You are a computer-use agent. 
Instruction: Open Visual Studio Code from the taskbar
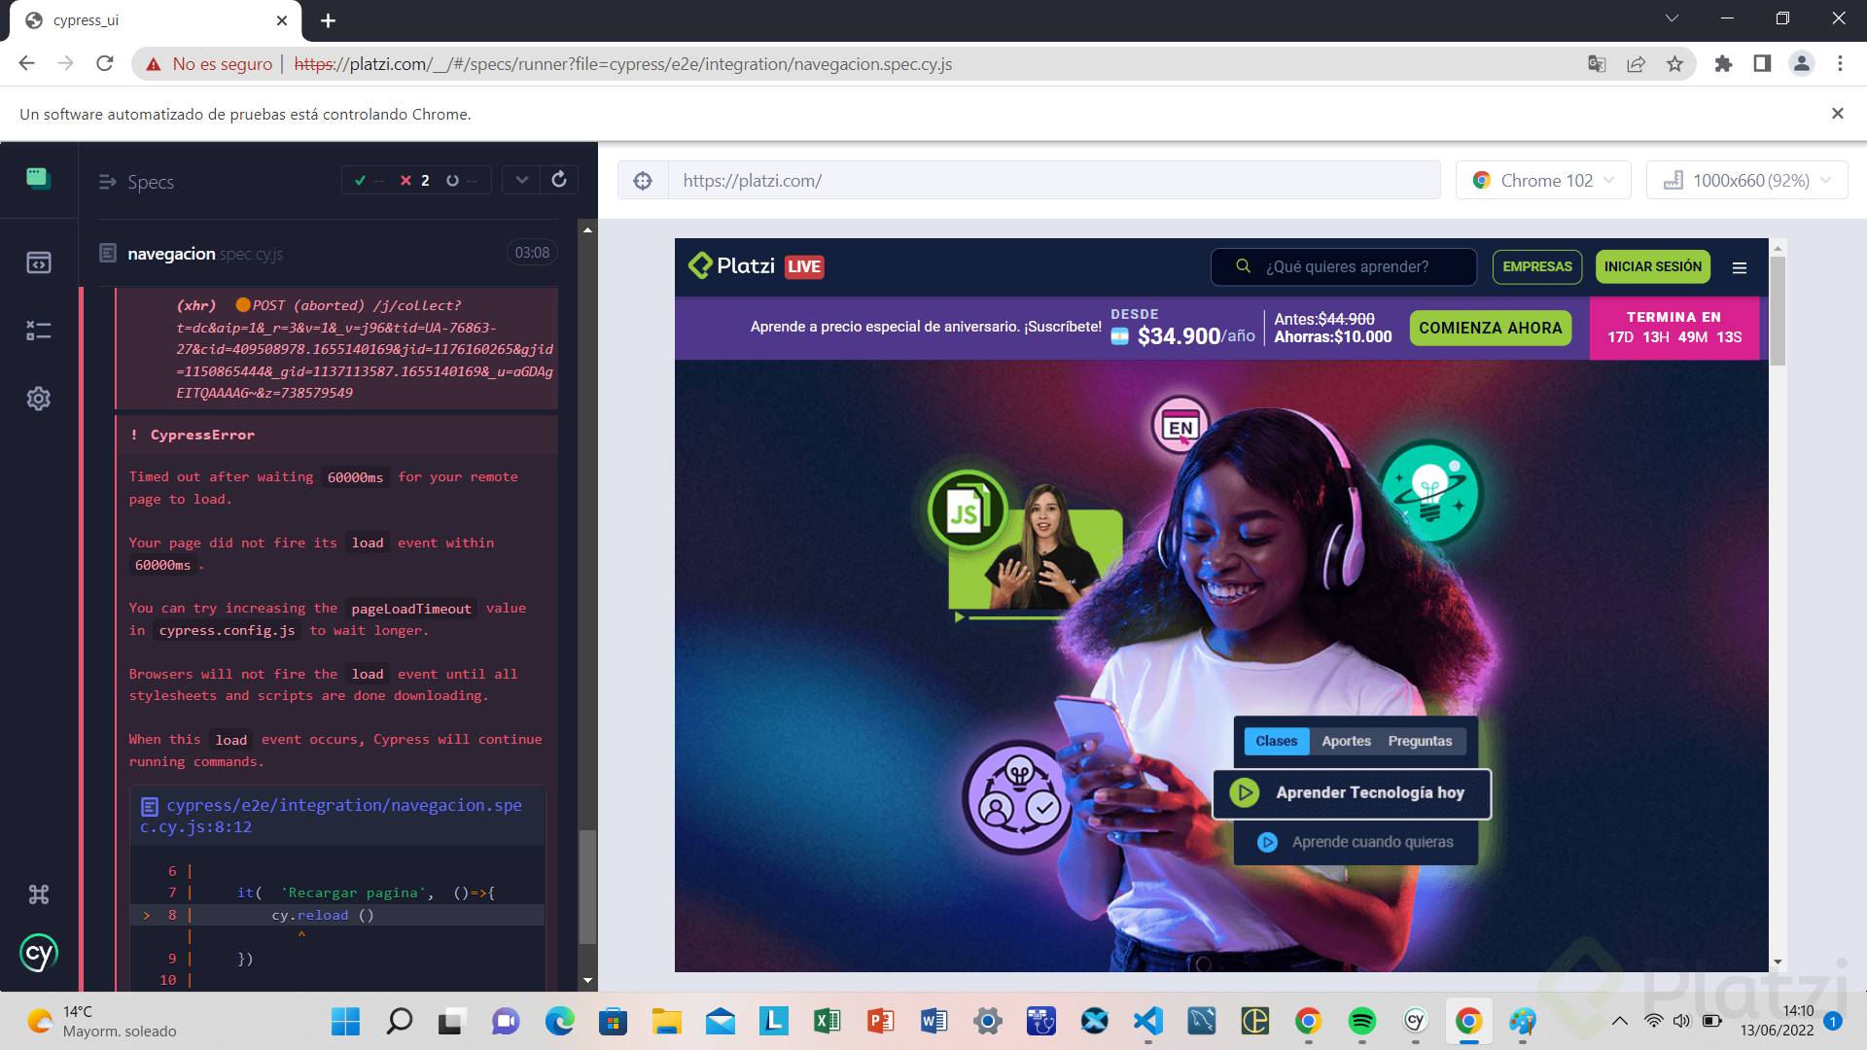click(1147, 1021)
